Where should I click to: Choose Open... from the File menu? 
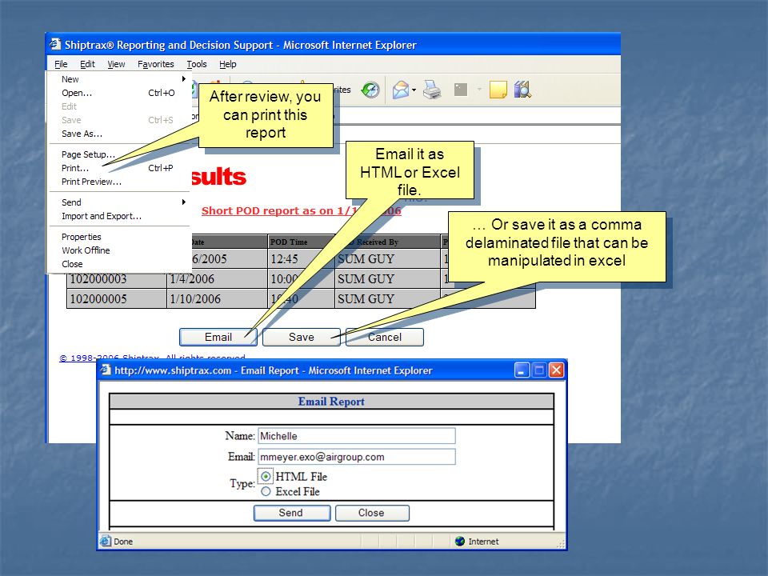pos(119,93)
